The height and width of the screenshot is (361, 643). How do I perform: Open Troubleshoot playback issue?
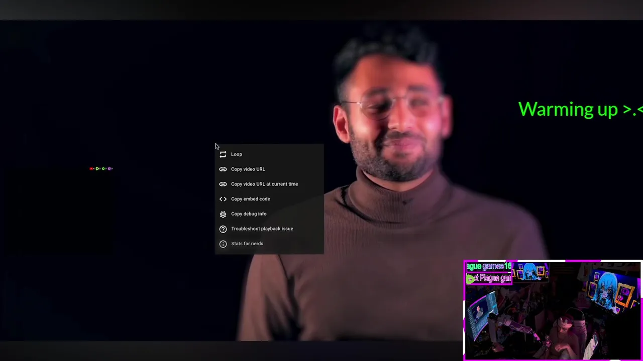(269, 229)
